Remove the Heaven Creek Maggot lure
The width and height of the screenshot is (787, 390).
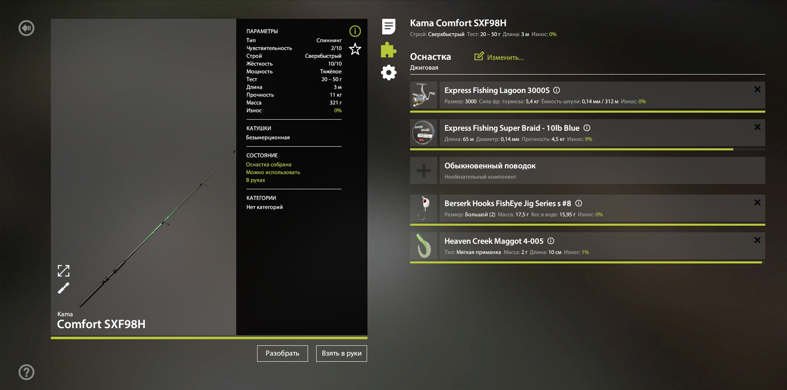pos(757,240)
